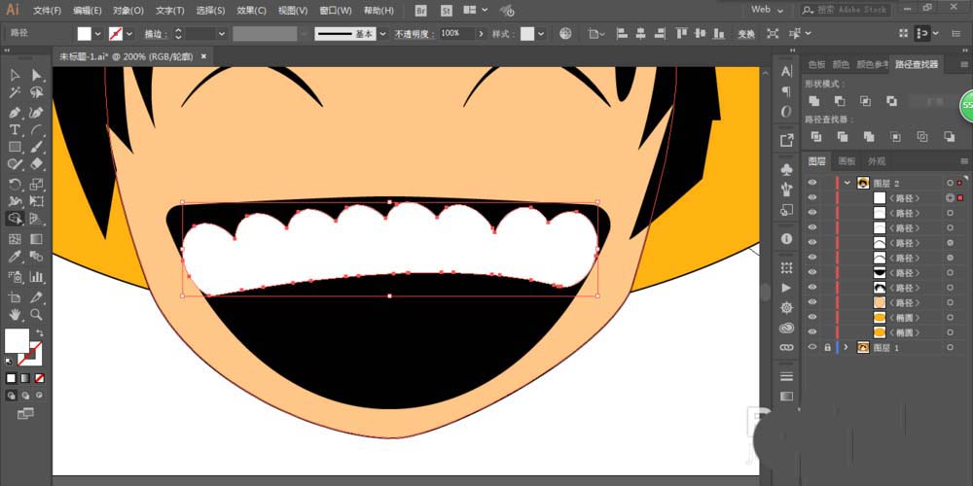
Task: Click target circle for 图层 1
Action: tap(950, 348)
